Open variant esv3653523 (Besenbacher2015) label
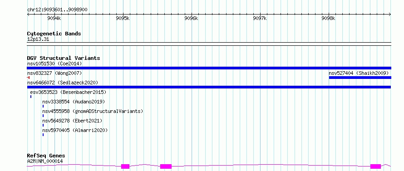This screenshot has height=171, width=404. [68, 92]
